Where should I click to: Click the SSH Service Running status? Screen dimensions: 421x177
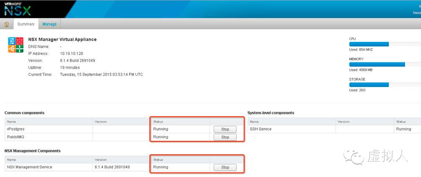tap(403, 129)
